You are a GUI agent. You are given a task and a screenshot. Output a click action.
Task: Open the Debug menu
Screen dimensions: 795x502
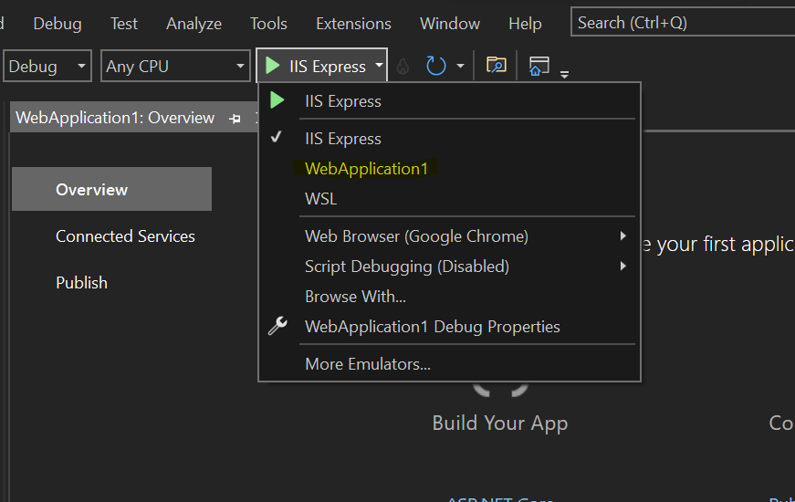pos(58,24)
